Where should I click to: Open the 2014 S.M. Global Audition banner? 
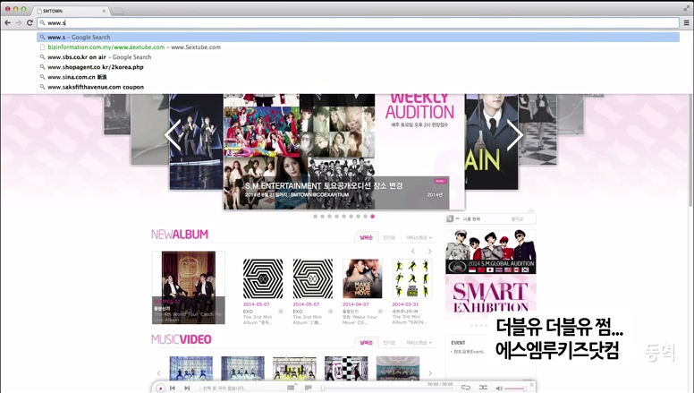tap(491, 252)
